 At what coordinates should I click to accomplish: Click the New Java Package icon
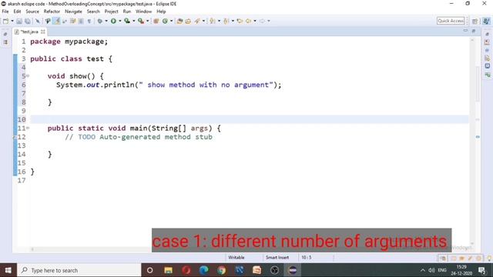(x=156, y=21)
